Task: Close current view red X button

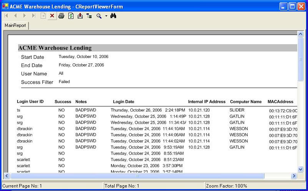Action: tap(52, 16)
